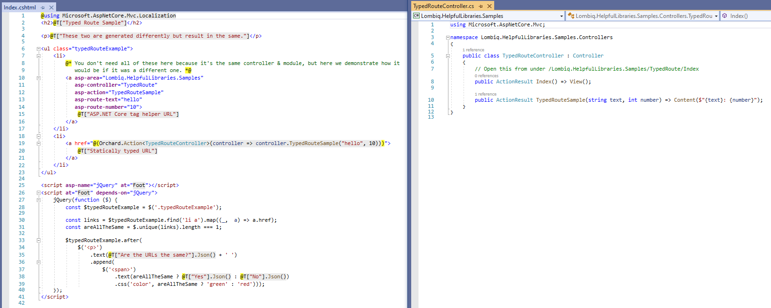This screenshot has height=308, width=771.
Task: Click the 'Statically typed URL' string
Action: (120, 151)
